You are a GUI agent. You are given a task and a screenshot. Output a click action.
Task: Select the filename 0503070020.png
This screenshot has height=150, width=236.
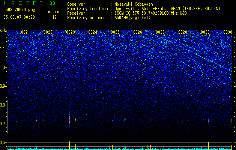(x=19, y=10)
